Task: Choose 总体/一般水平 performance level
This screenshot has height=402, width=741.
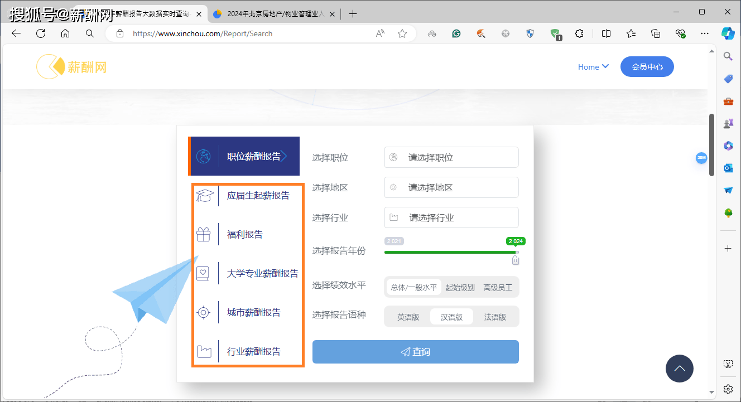Action: point(414,287)
